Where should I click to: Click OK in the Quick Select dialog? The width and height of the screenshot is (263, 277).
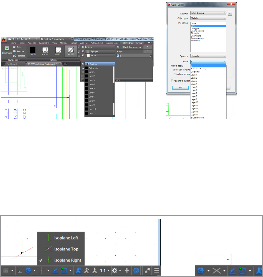tap(180, 88)
